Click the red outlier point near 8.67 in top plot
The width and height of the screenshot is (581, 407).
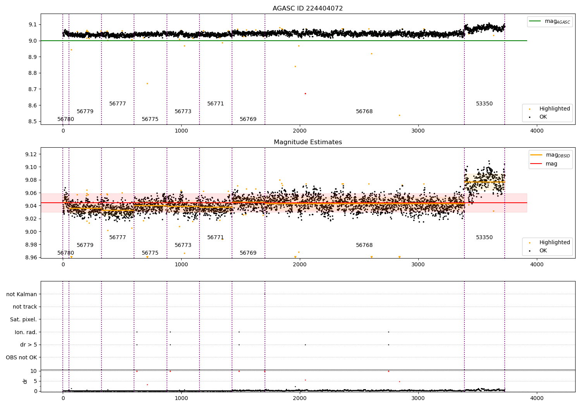point(305,93)
